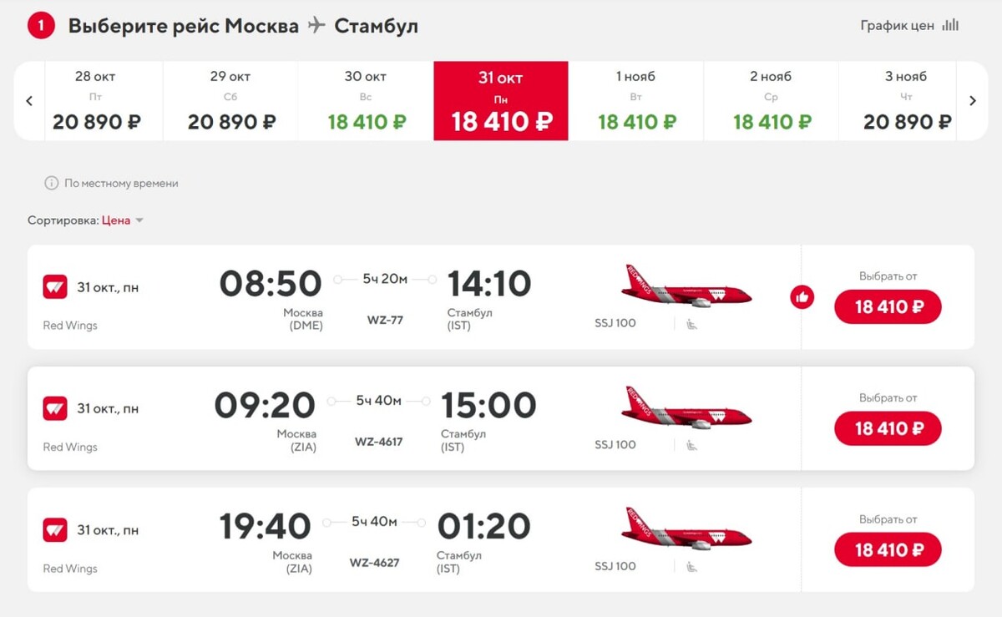Click the thumbs-up recommended badge on WZ-77
Image resolution: width=1002 pixels, height=617 pixels.
click(802, 296)
